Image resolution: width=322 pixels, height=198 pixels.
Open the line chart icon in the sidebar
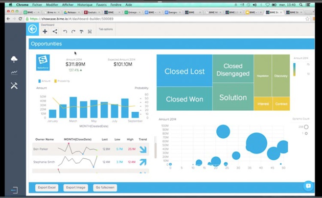14,73
